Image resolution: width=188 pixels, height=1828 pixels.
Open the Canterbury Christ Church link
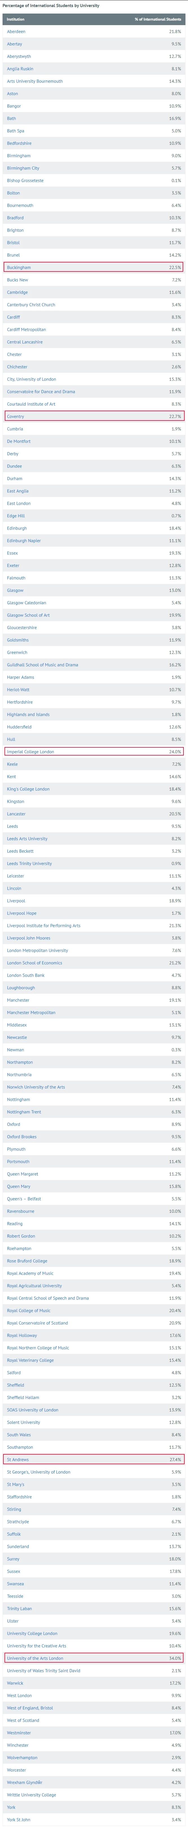tap(31, 305)
